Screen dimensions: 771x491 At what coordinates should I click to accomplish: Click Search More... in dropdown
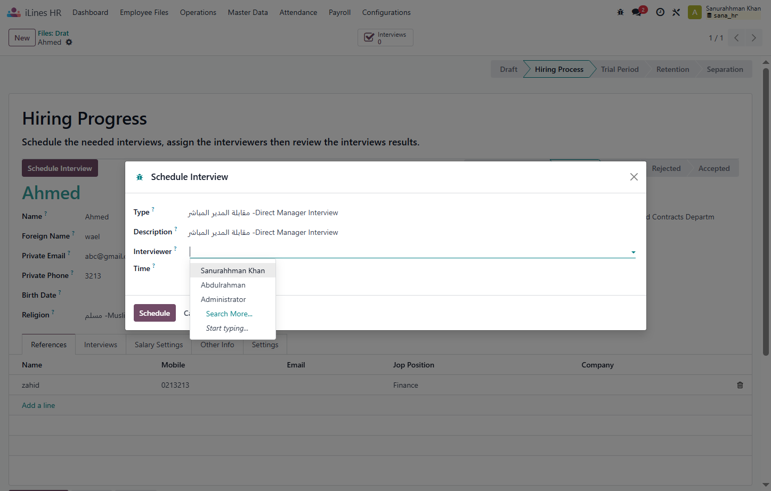pos(229,314)
